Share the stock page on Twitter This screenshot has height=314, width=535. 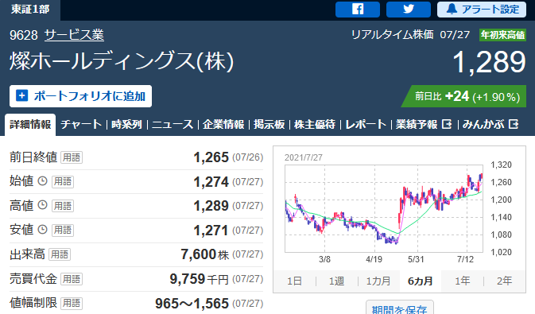click(409, 10)
